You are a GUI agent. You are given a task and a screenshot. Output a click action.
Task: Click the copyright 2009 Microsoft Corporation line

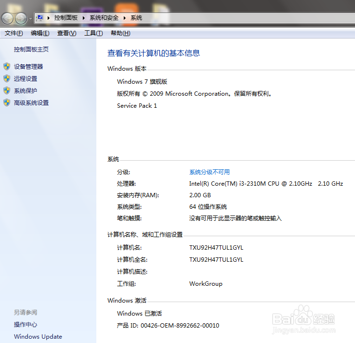194,94
